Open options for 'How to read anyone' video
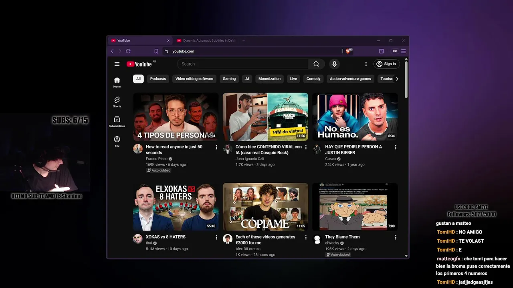This screenshot has width=513, height=288. (x=216, y=147)
